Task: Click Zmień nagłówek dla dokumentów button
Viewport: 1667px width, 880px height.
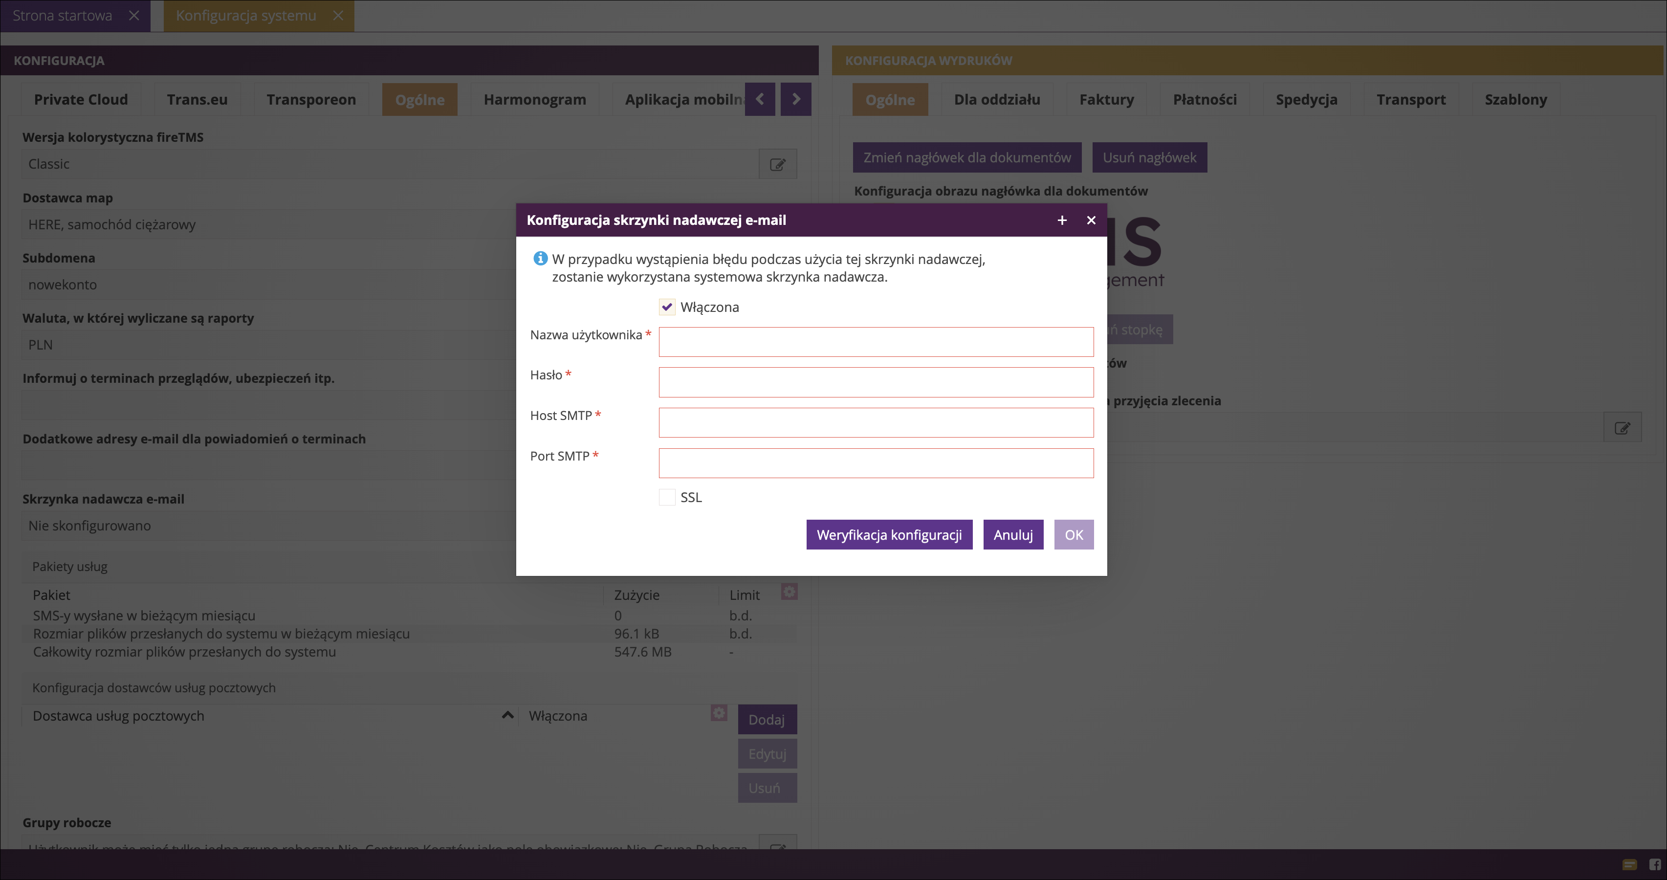Action: point(967,157)
